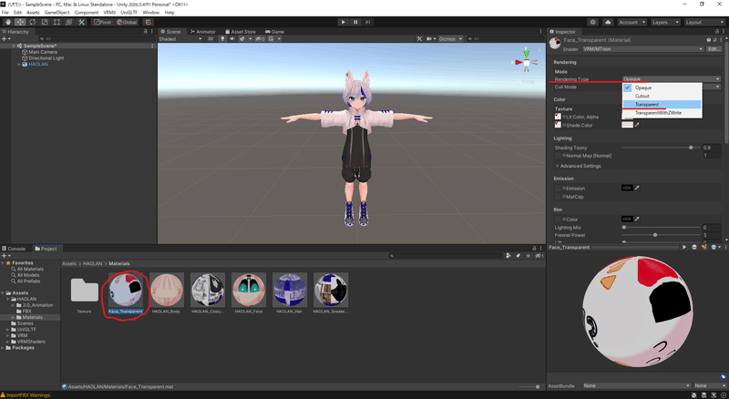Select the Scale tool

(45, 22)
